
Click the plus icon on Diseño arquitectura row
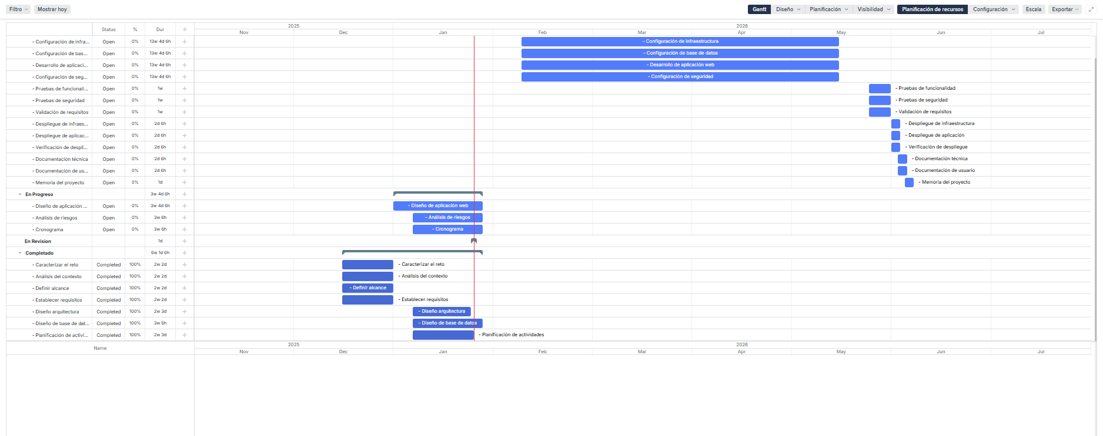pyautogui.click(x=185, y=312)
